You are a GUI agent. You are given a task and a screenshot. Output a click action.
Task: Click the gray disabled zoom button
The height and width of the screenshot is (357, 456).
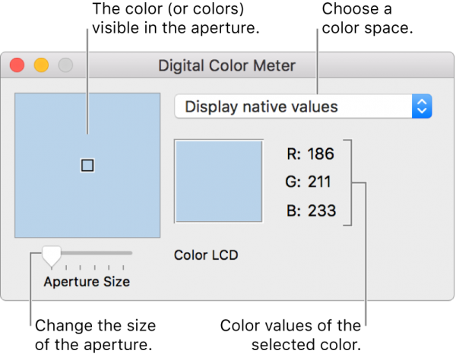click(x=65, y=65)
